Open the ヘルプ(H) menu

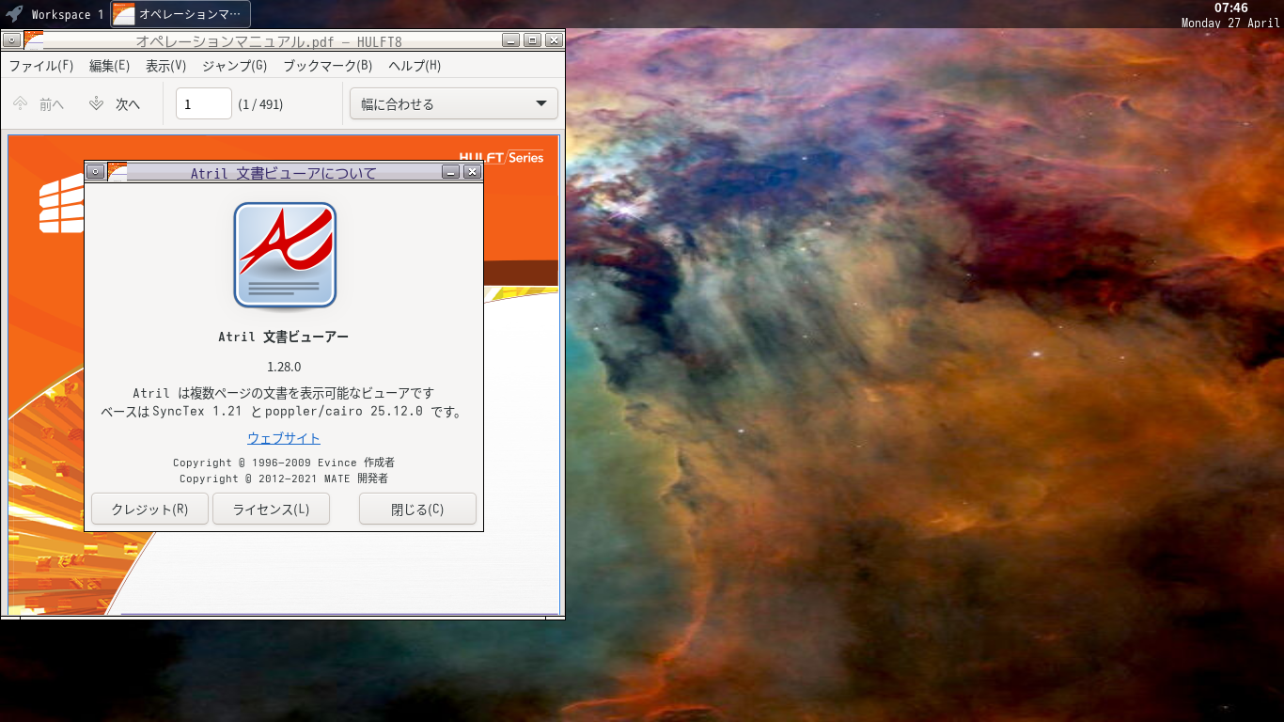click(x=415, y=66)
